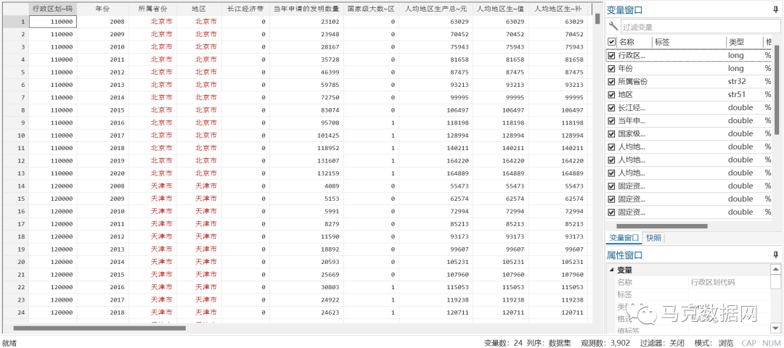Select the 人均地区生产总~元 column header
784x348 pixels.
pyautogui.click(x=436, y=9)
